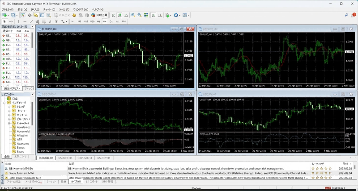The width and height of the screenshot is (358, 191).
Task: Close the 気配値表示 Market Watch panel
Action: 32,26
